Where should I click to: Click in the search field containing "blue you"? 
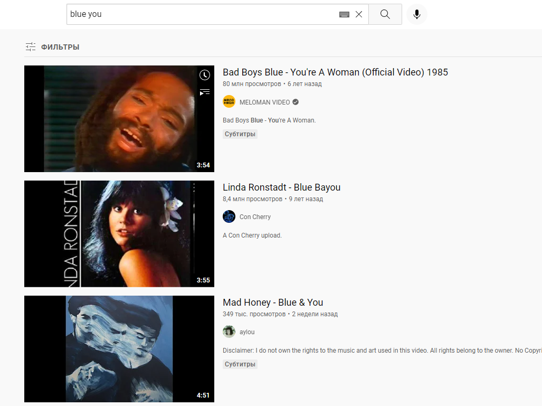point(201,14)
